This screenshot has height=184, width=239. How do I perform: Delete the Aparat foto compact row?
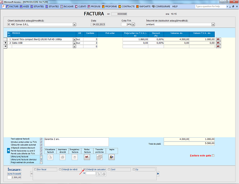coord(218,39)
